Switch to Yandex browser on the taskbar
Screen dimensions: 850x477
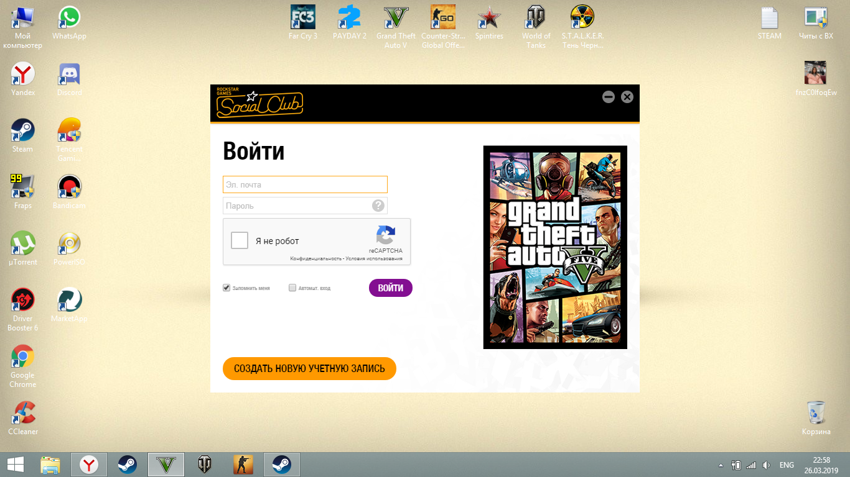pos(89,464)
